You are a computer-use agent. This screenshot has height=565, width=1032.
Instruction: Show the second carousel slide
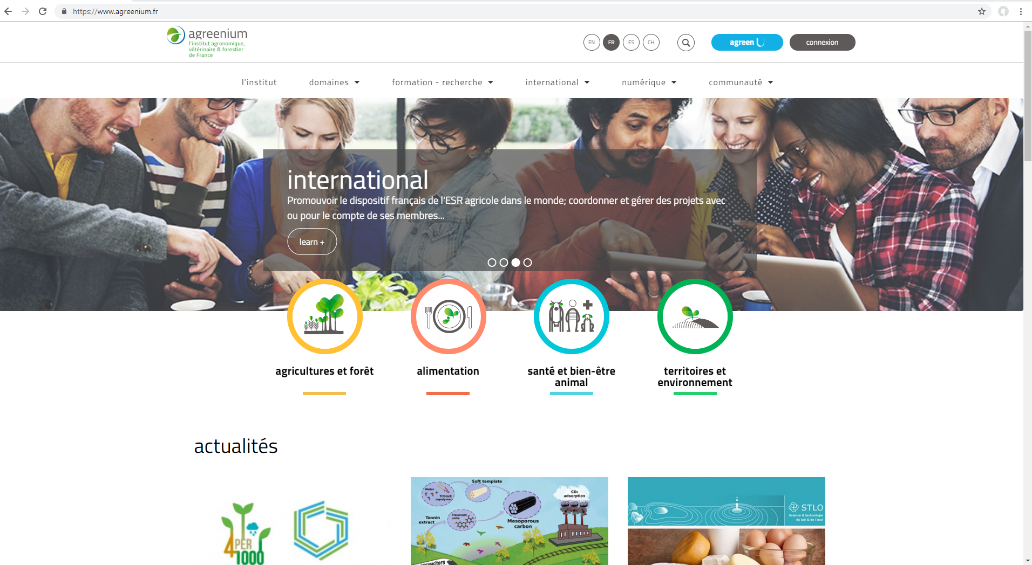(x=504, y=263)
